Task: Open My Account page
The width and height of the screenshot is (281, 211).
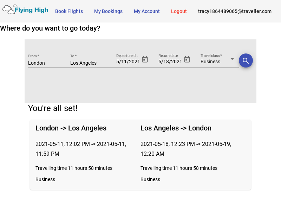Action: pos(146,11)
